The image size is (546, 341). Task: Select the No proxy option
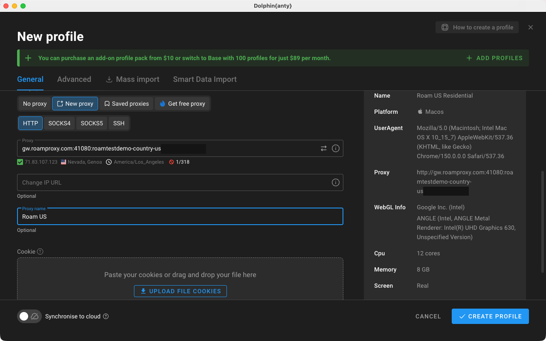35,104
